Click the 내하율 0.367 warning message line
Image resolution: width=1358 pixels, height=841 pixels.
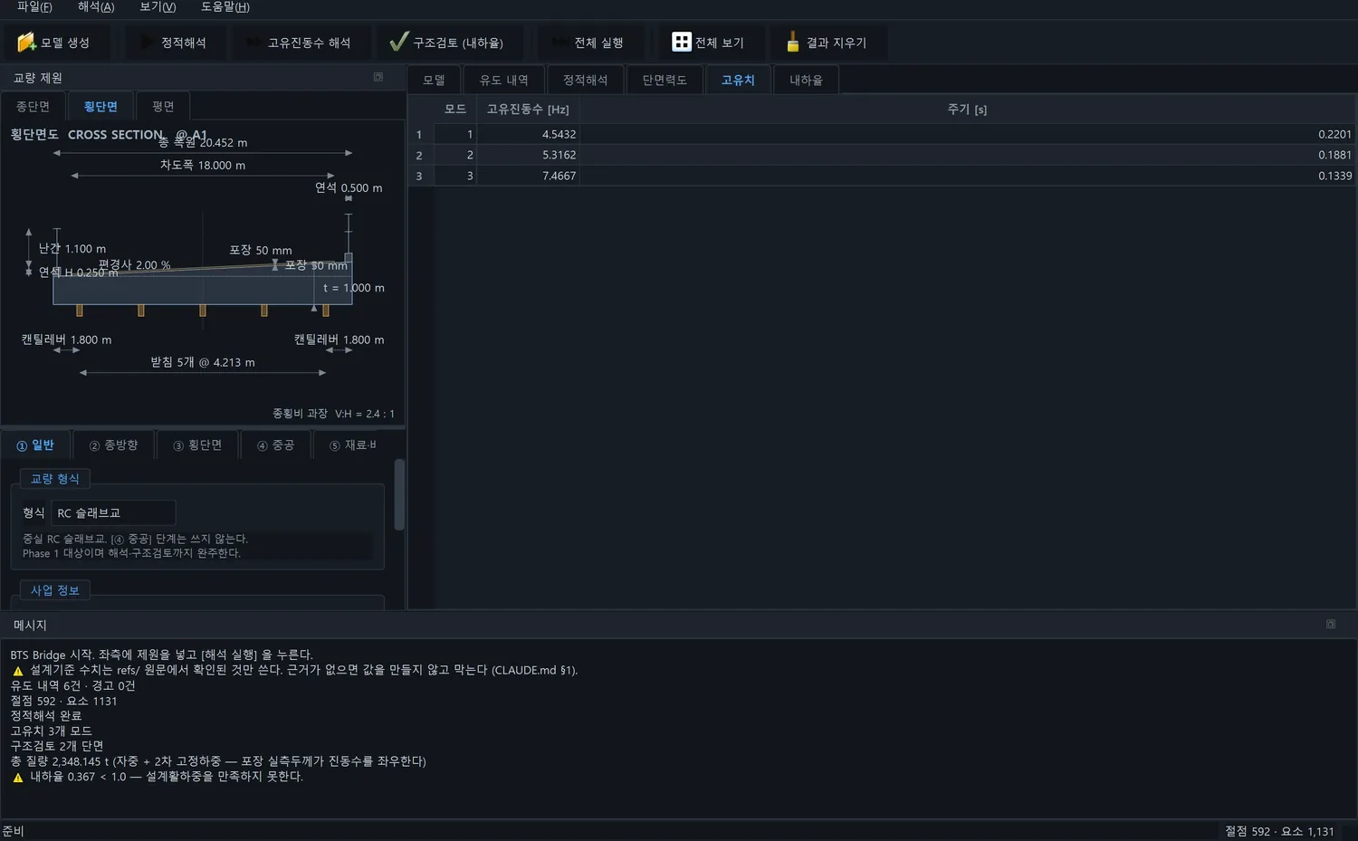[x=158, y=777]
